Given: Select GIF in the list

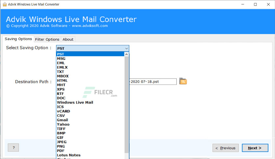Looking at the screenshot, I should click(90, 137).
